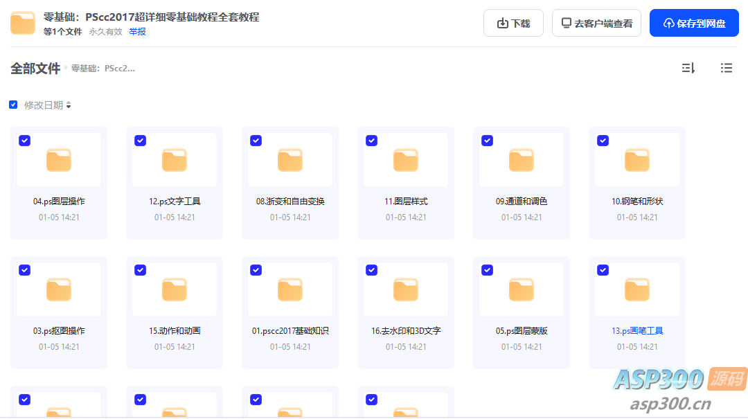This screenshot has width=748, height=419.
Task: Open the 10.钢笔和形状 folder icon
Action: (x=637, y=160)
